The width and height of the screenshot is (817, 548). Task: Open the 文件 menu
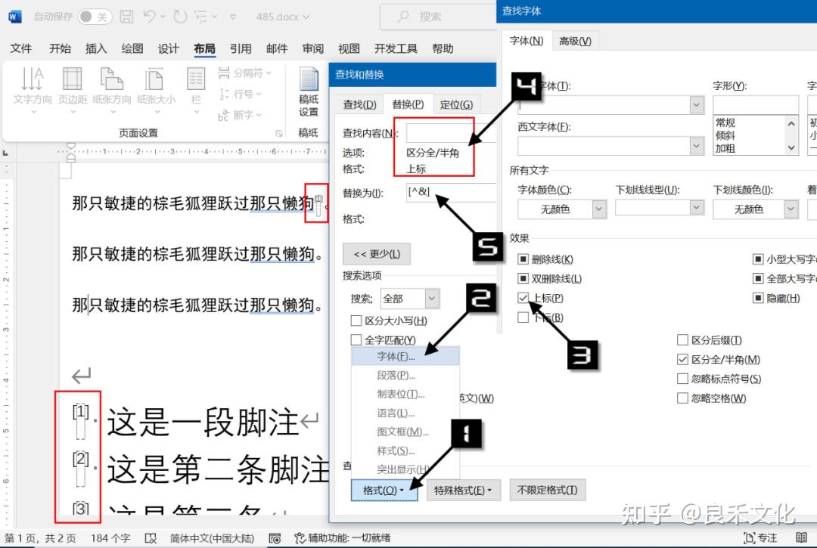coord(21,48)
